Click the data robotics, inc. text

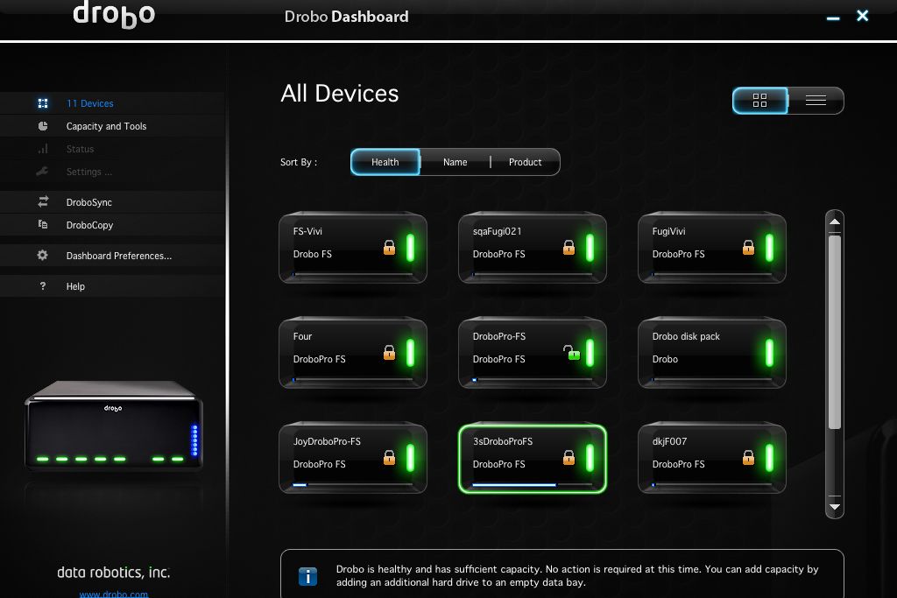[113, 573]
